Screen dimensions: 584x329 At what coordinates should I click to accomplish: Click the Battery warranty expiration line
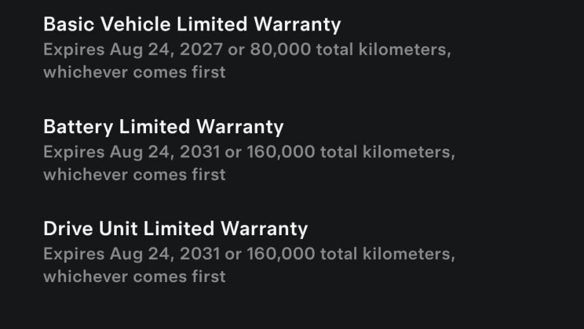pos(249,152)
